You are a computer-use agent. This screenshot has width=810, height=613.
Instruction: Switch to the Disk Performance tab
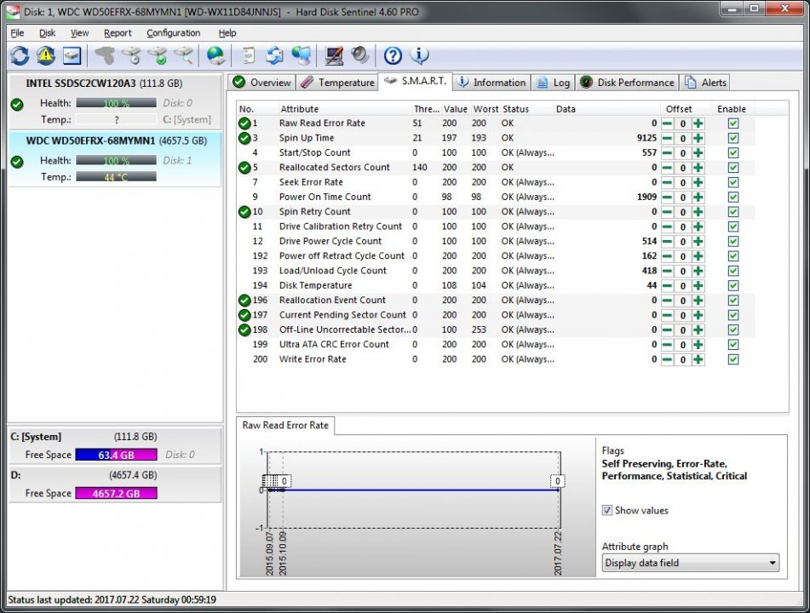627,83
